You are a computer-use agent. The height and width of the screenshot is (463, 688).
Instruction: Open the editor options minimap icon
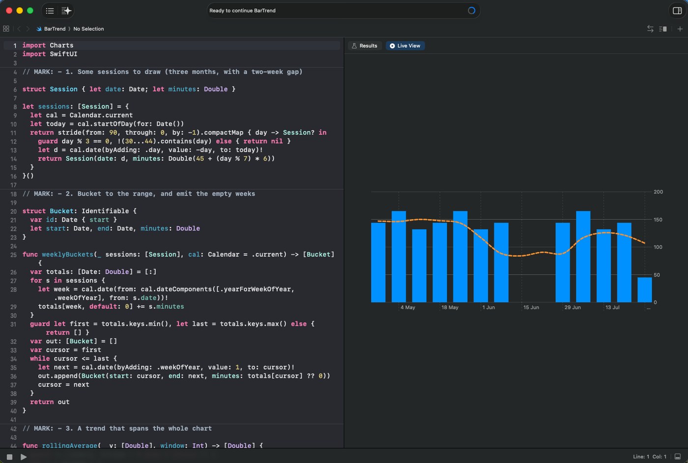pos(663,29)
